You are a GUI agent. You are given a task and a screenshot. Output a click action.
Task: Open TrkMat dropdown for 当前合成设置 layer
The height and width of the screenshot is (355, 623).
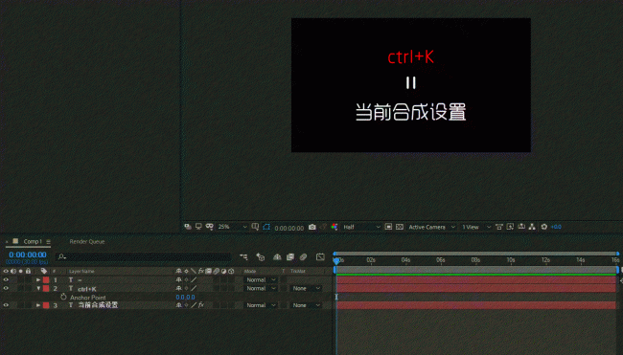point(305,305)
